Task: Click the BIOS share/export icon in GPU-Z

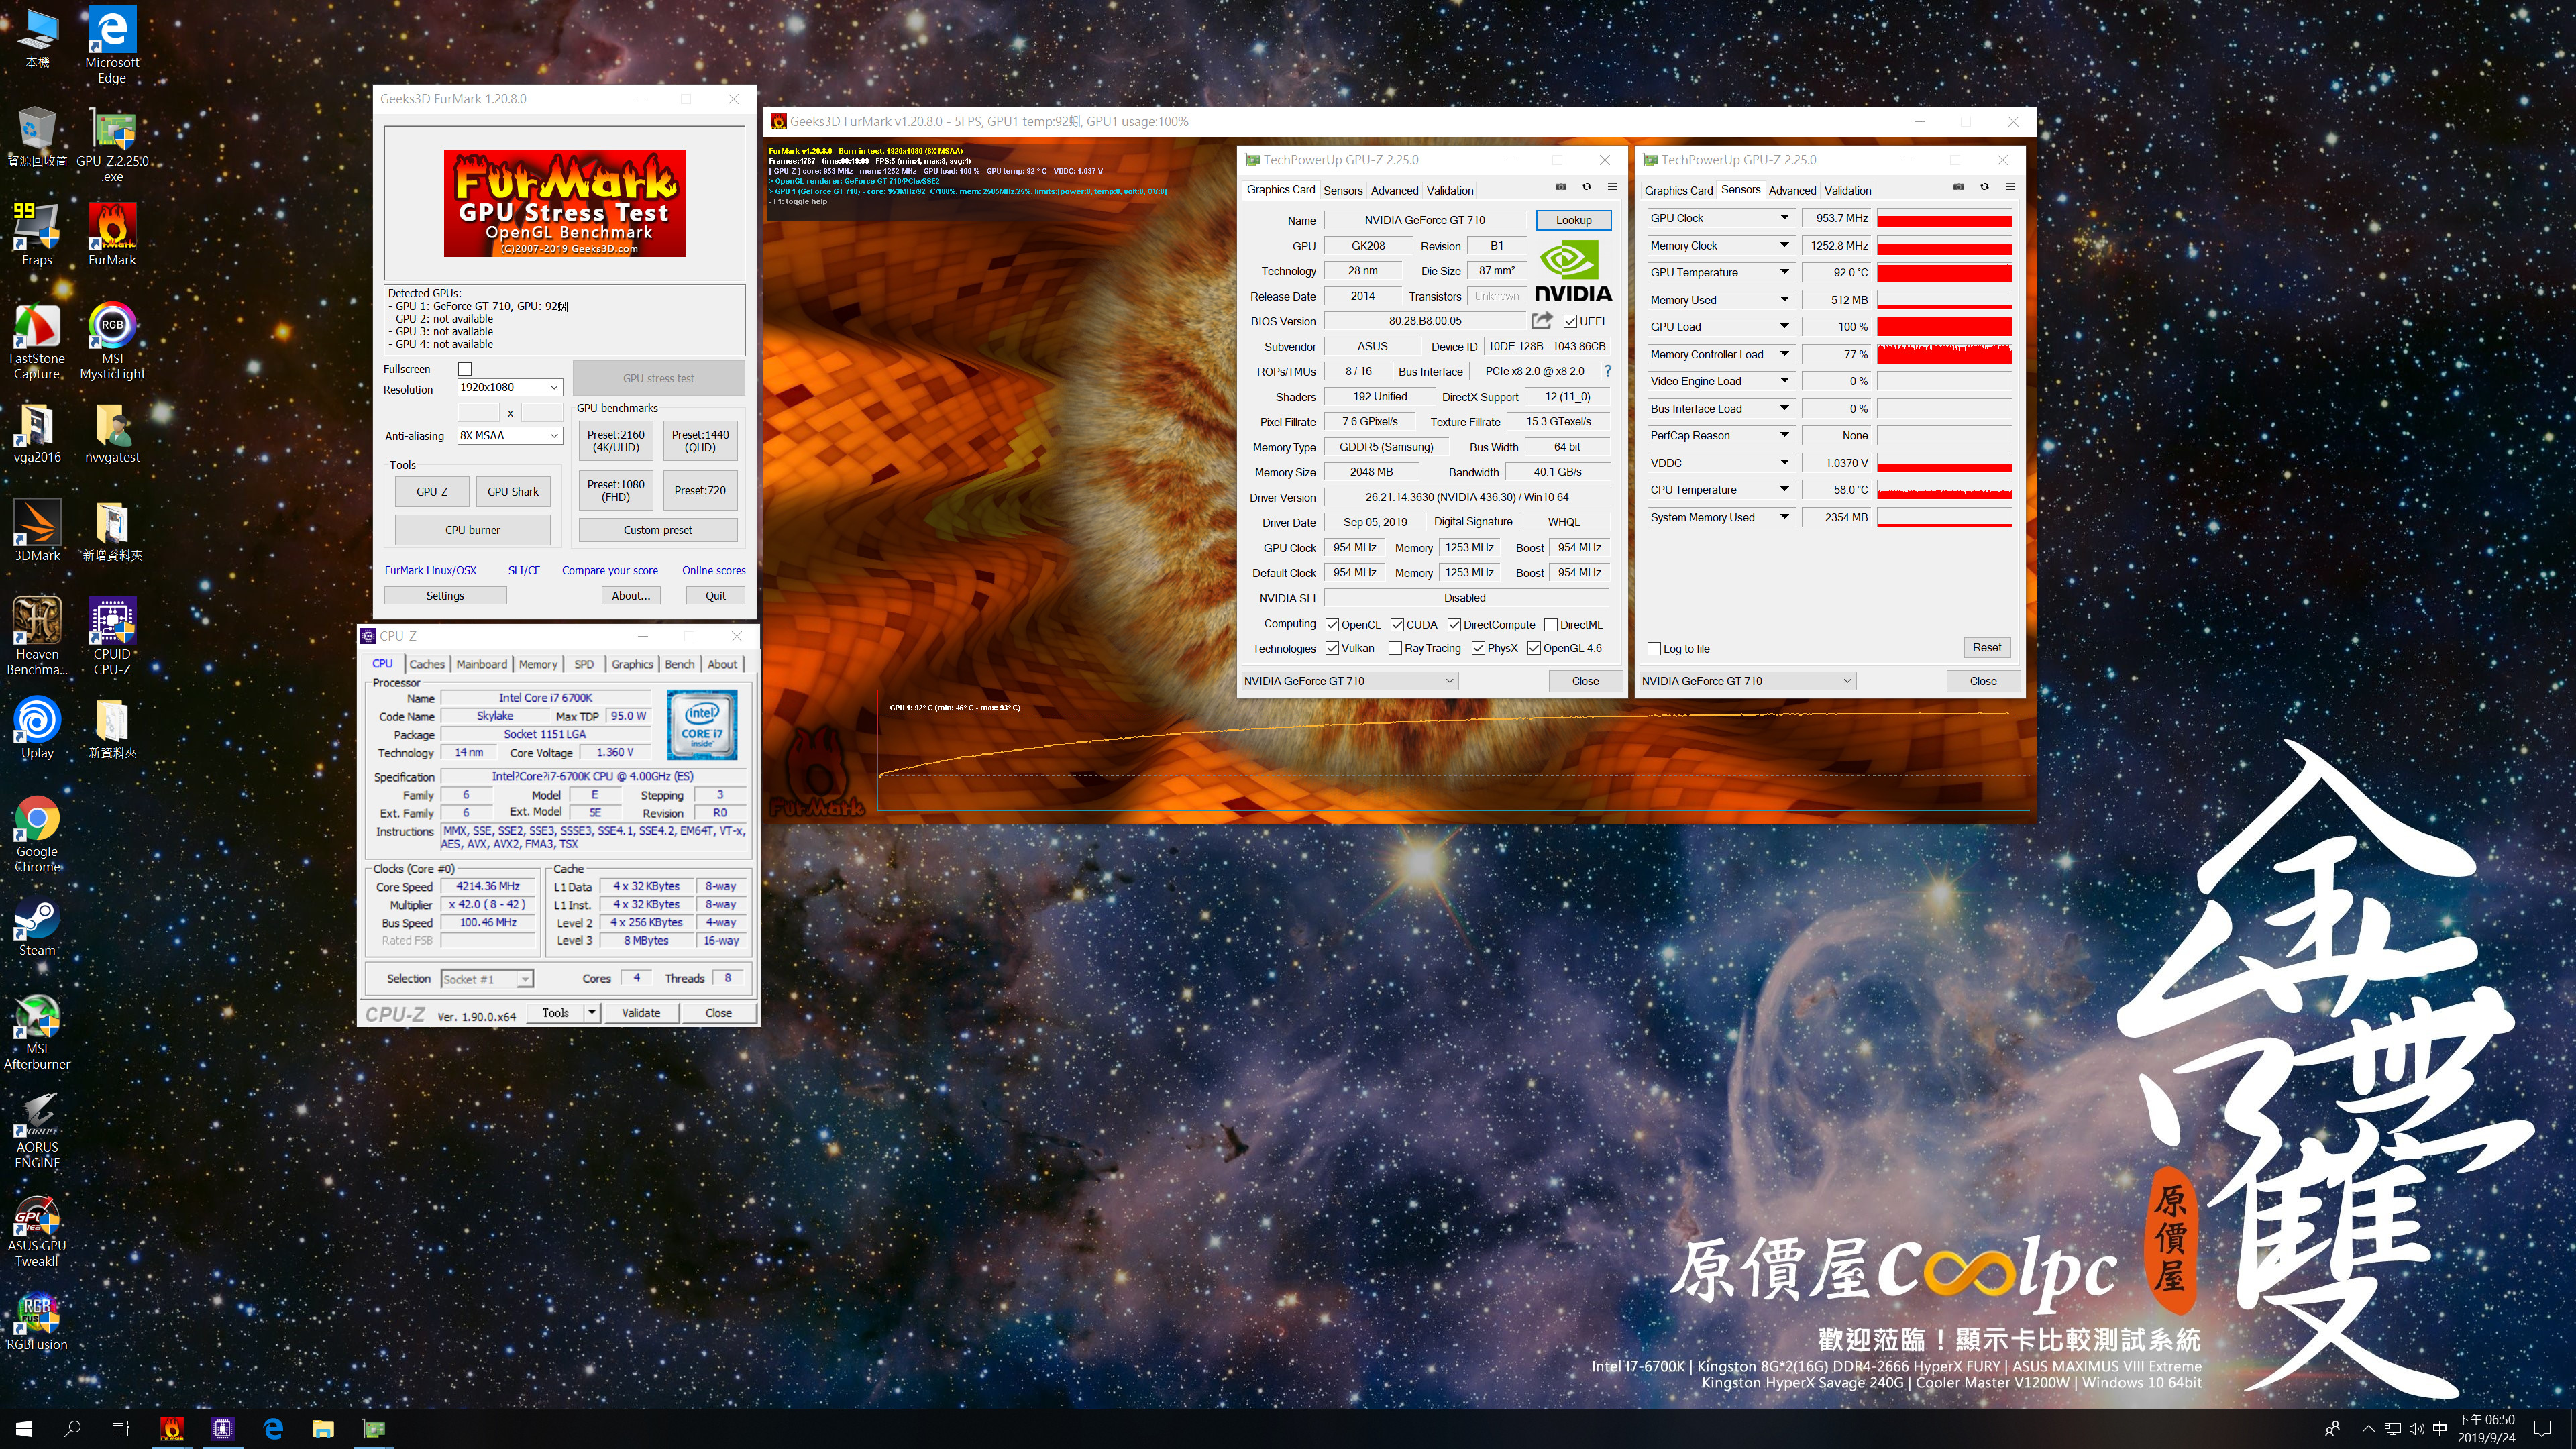Action: pyautogui.click(x=1541, y=320)
